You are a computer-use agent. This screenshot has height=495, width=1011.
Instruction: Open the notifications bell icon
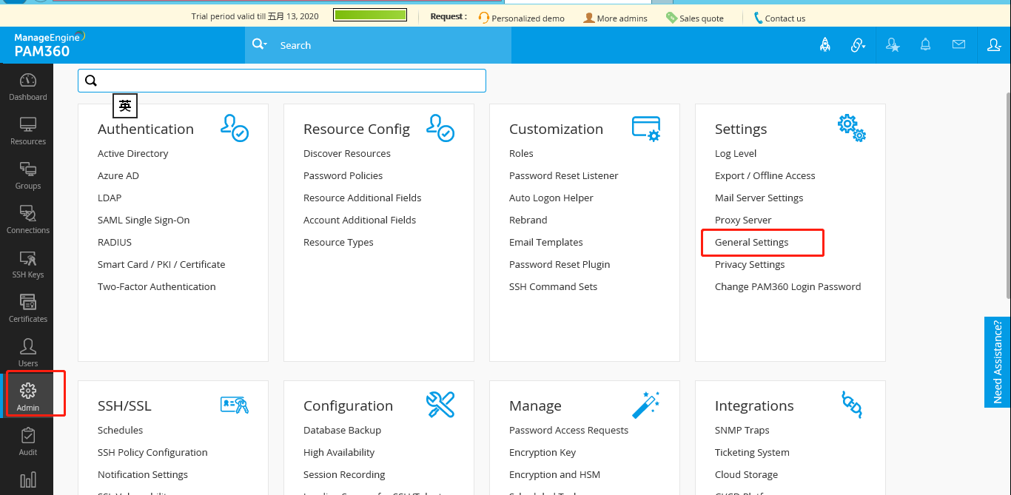925,45
